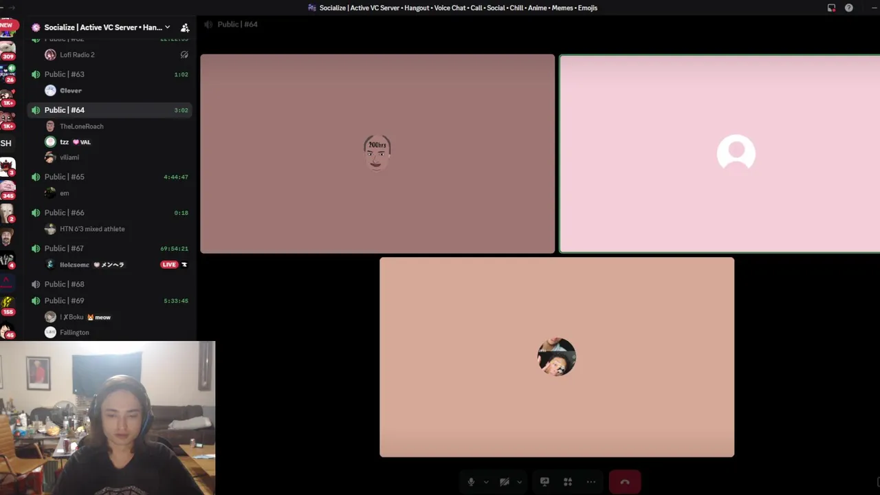Open microphone input options arrow
The image size is (880, 495).
point(486,482)
